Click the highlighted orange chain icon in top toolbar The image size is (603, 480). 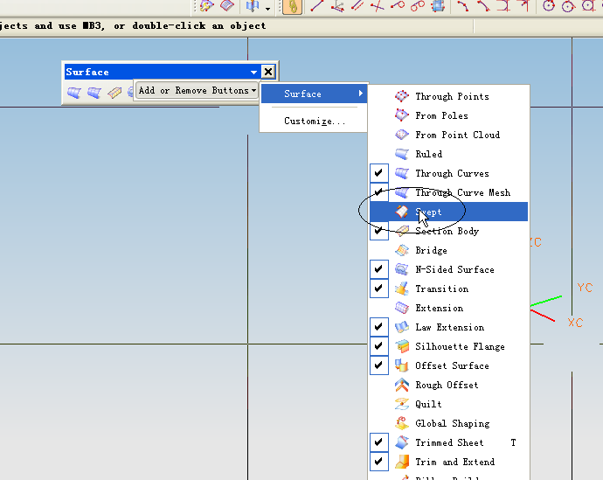pyautogui.click(x=292, y=6)
